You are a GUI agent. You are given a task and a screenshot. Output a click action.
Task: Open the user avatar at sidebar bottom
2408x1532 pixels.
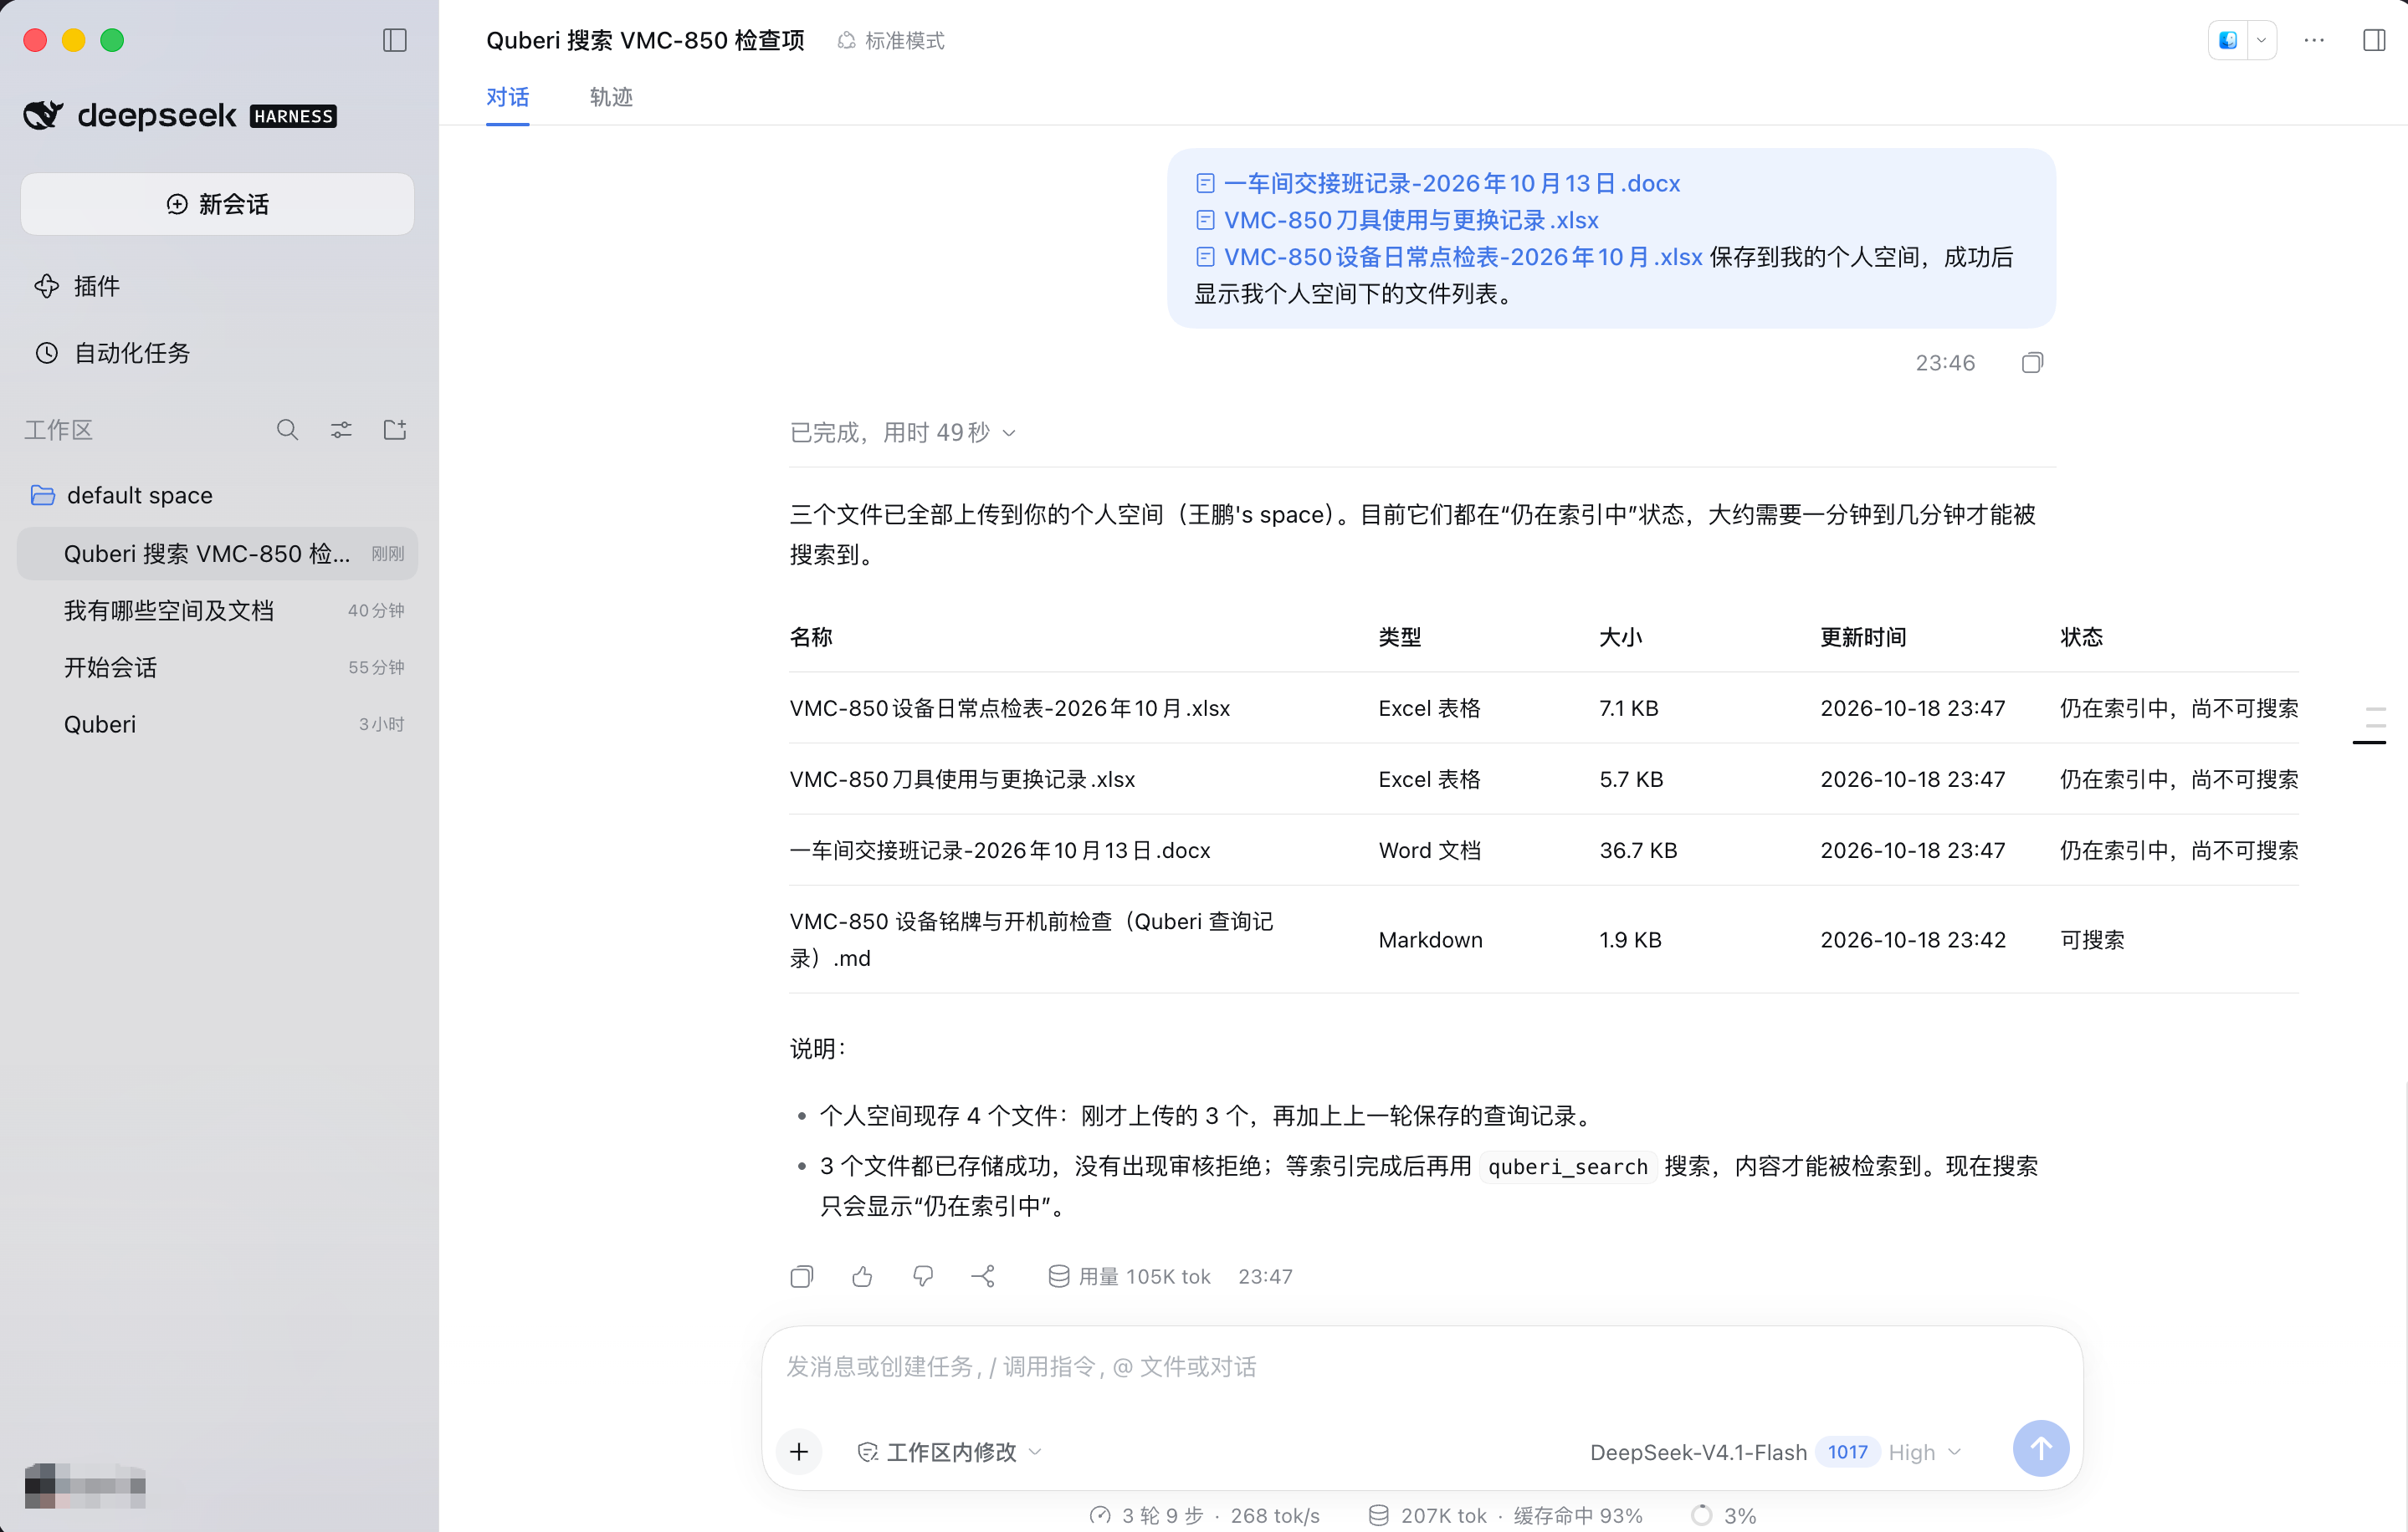[85, 1486]
